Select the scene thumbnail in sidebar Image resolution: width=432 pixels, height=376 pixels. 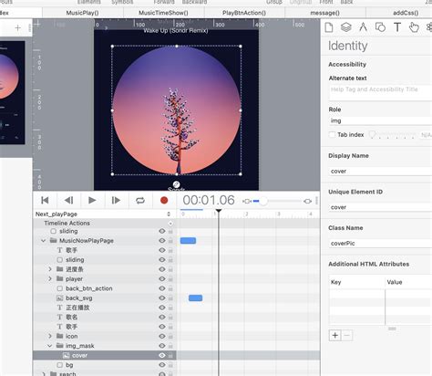pyautogui.click(x=12, y=92)
